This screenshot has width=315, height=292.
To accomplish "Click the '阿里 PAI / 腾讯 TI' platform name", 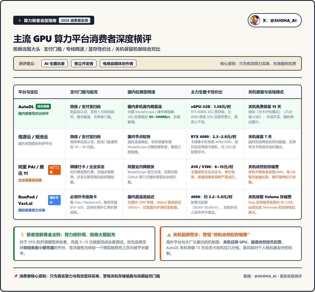I will click(31, 170).
